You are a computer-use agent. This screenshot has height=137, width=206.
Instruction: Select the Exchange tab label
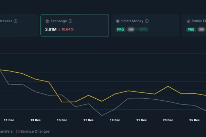(x=59, y=21)
